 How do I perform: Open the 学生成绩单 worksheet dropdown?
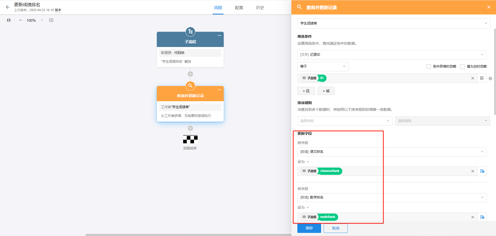tap(394, 23)
